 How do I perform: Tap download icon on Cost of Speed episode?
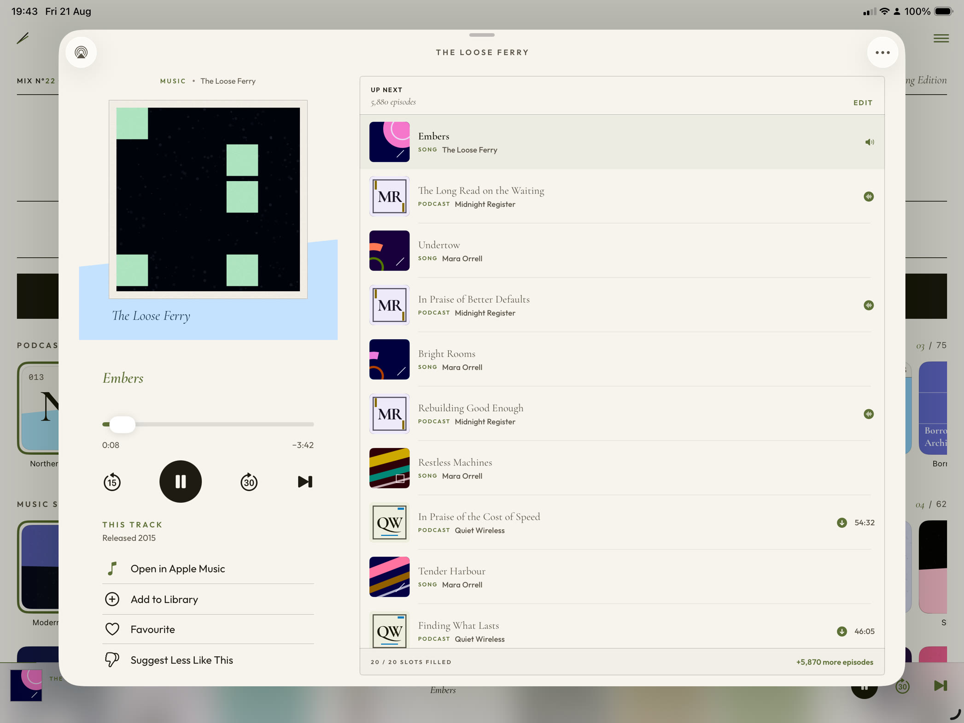click(842, 523)
